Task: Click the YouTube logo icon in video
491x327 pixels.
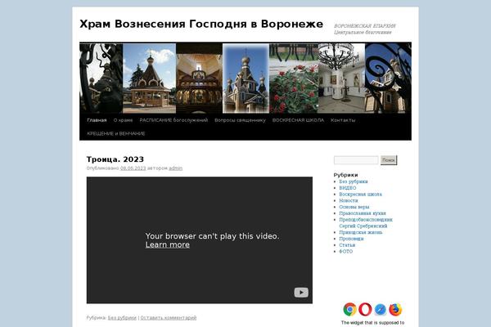Action: point(301,293)
